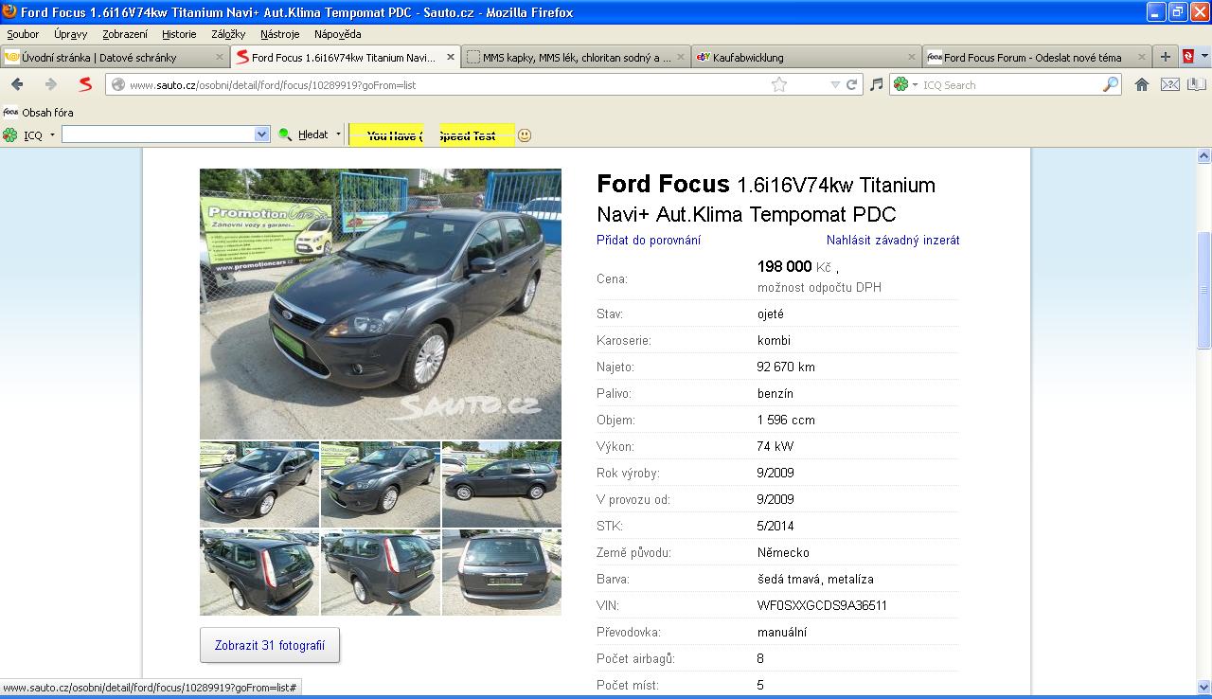Expand the Hledat button dropdown arrow

(x=338, y=135)
